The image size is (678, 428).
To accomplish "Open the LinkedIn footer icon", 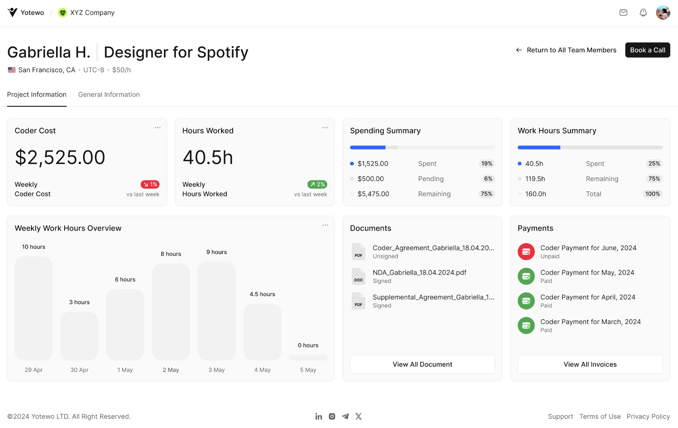I will (x=318, y=416).
